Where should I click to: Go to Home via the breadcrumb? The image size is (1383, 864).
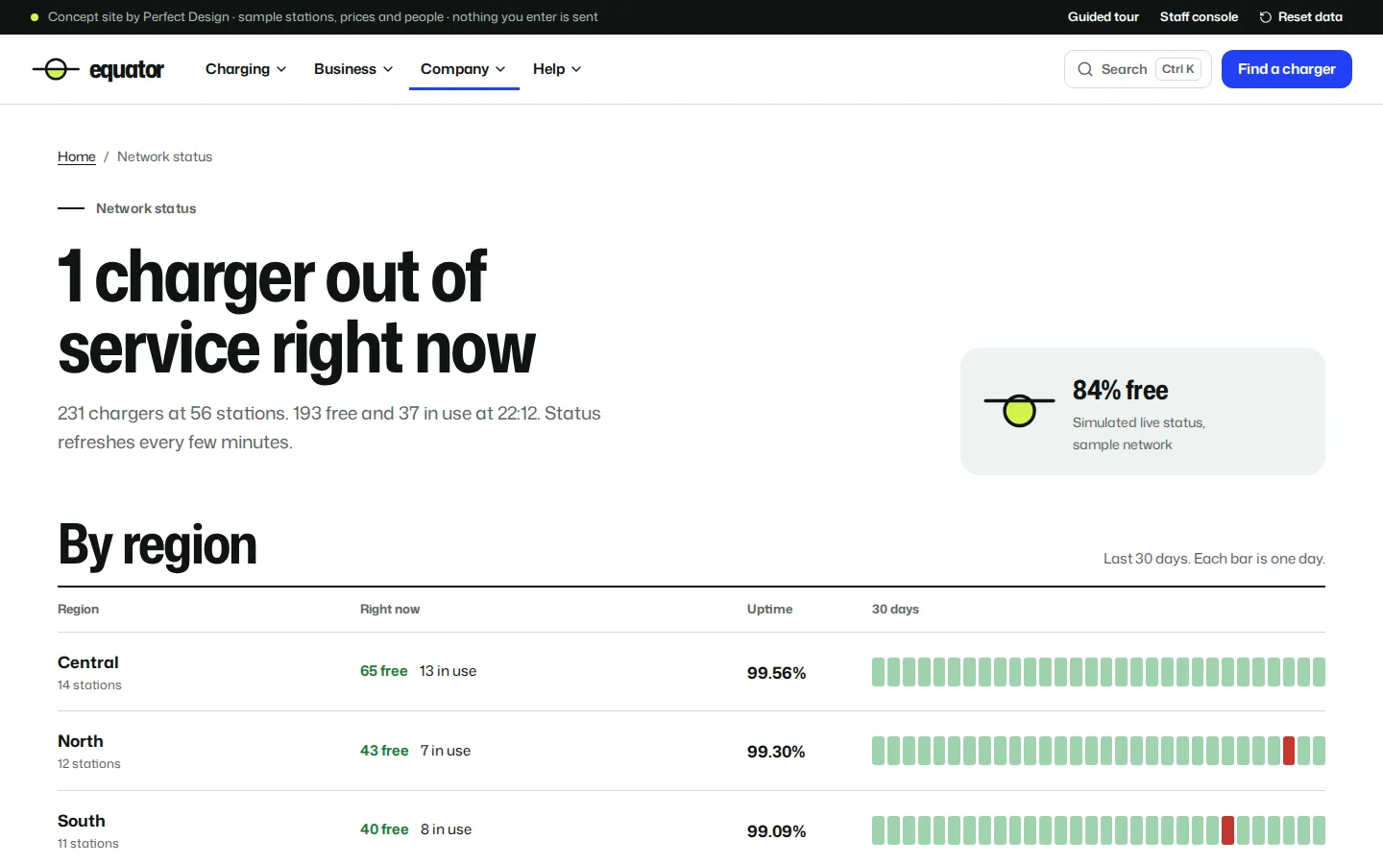point(77,156)
